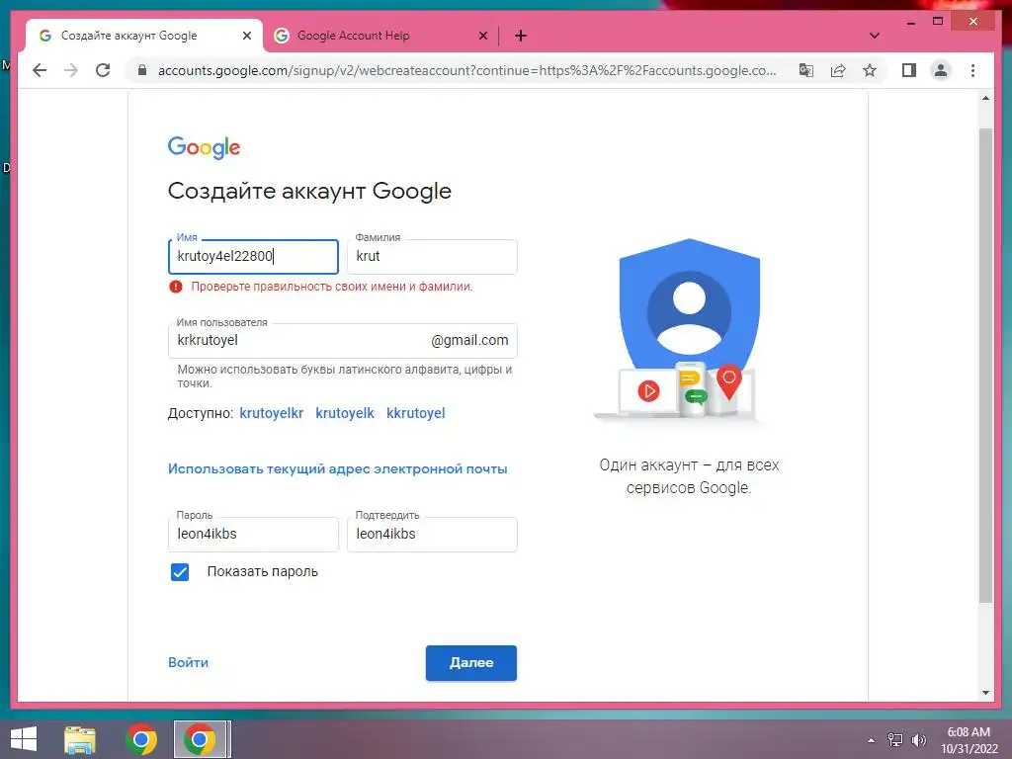The width and height of the screenshot is (1012, 759).
Task: Reload the current page
Action: coord(103,70)
